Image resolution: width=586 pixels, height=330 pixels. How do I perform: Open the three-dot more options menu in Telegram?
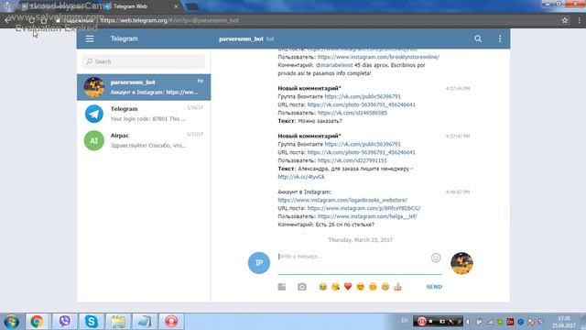tap(500, 38)
